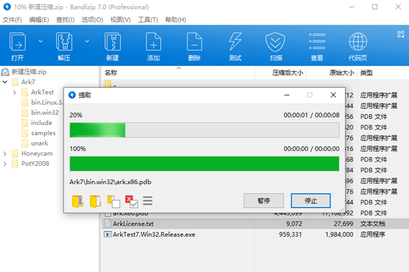This screenshot has width=409, height=272.
Task: Expand the Honeycam folder tree node
Action: (5, 154)
